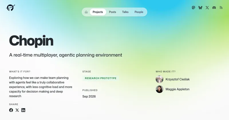Switch to the Posts tab
Image resolution: width=229 pixels, height=120 pixels.
[x=112, y=12]
